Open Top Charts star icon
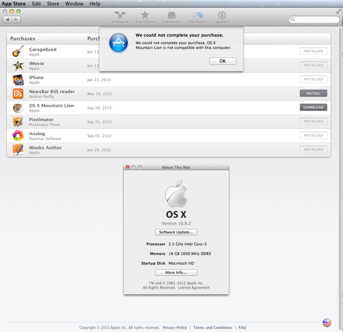 [145, 17]
